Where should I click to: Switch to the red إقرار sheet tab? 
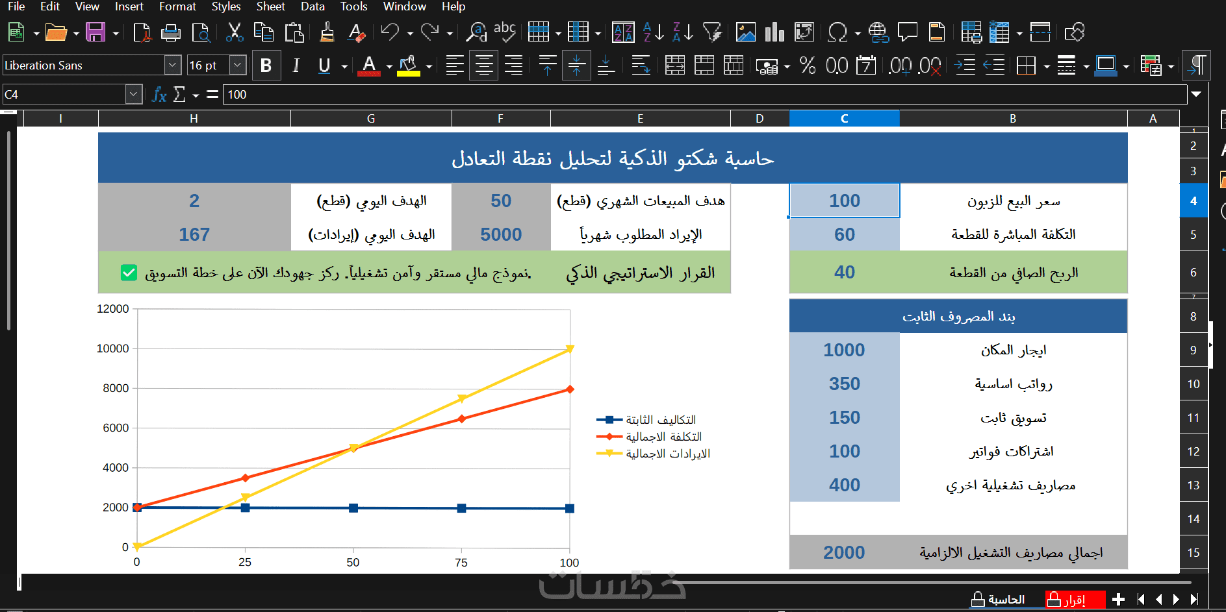(1075, 600)
